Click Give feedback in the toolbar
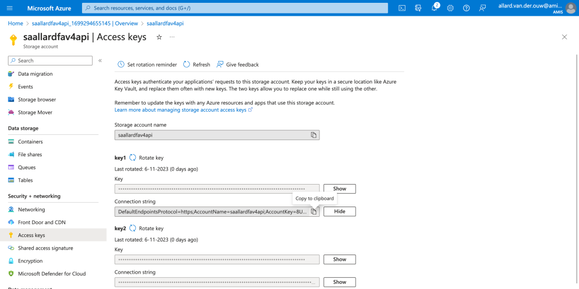Screen dimensions: 579x289 click(238, 64)
